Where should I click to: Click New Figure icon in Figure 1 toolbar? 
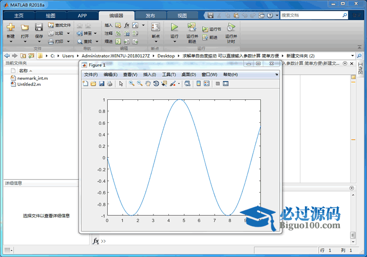pos(85,84)
